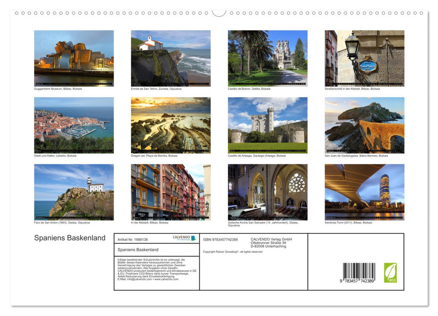Select the date strip on the Castillo de Butron image
Image resolution: width=438 pixels, height=316 pixels.
click(267, 83)
